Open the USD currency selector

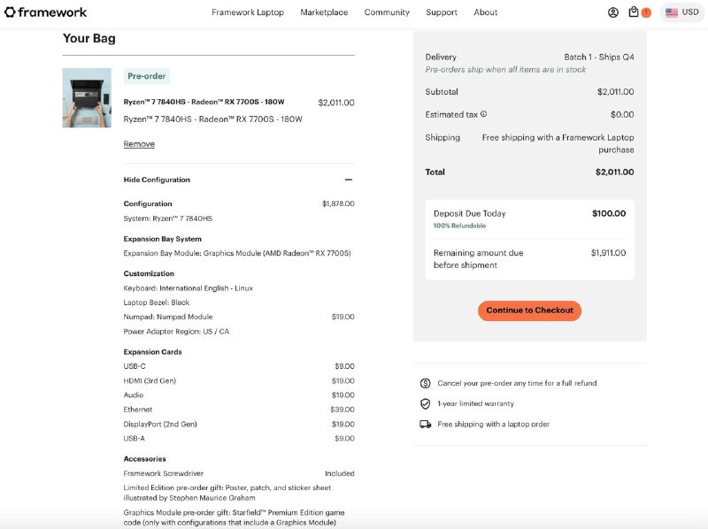click(682, 12)
